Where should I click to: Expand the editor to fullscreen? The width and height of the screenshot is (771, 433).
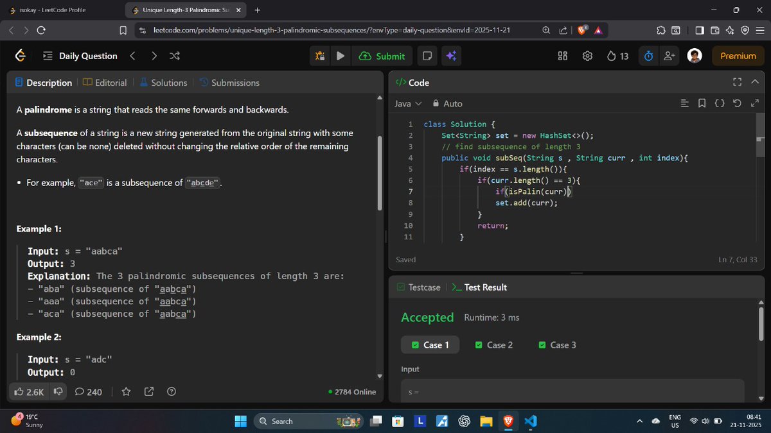(x=755, y=103)
